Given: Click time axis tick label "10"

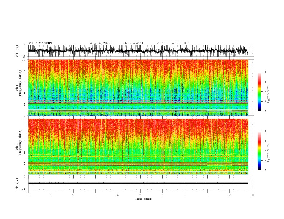Looking at the screenshot, I should coord(252,195).
